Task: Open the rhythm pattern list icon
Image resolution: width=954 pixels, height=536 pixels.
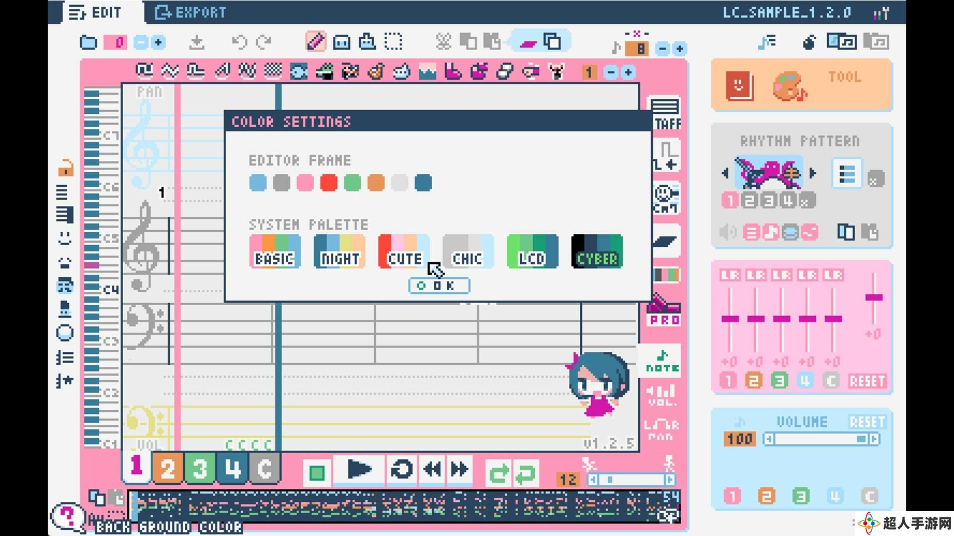Action: click(x=847, y=174)
